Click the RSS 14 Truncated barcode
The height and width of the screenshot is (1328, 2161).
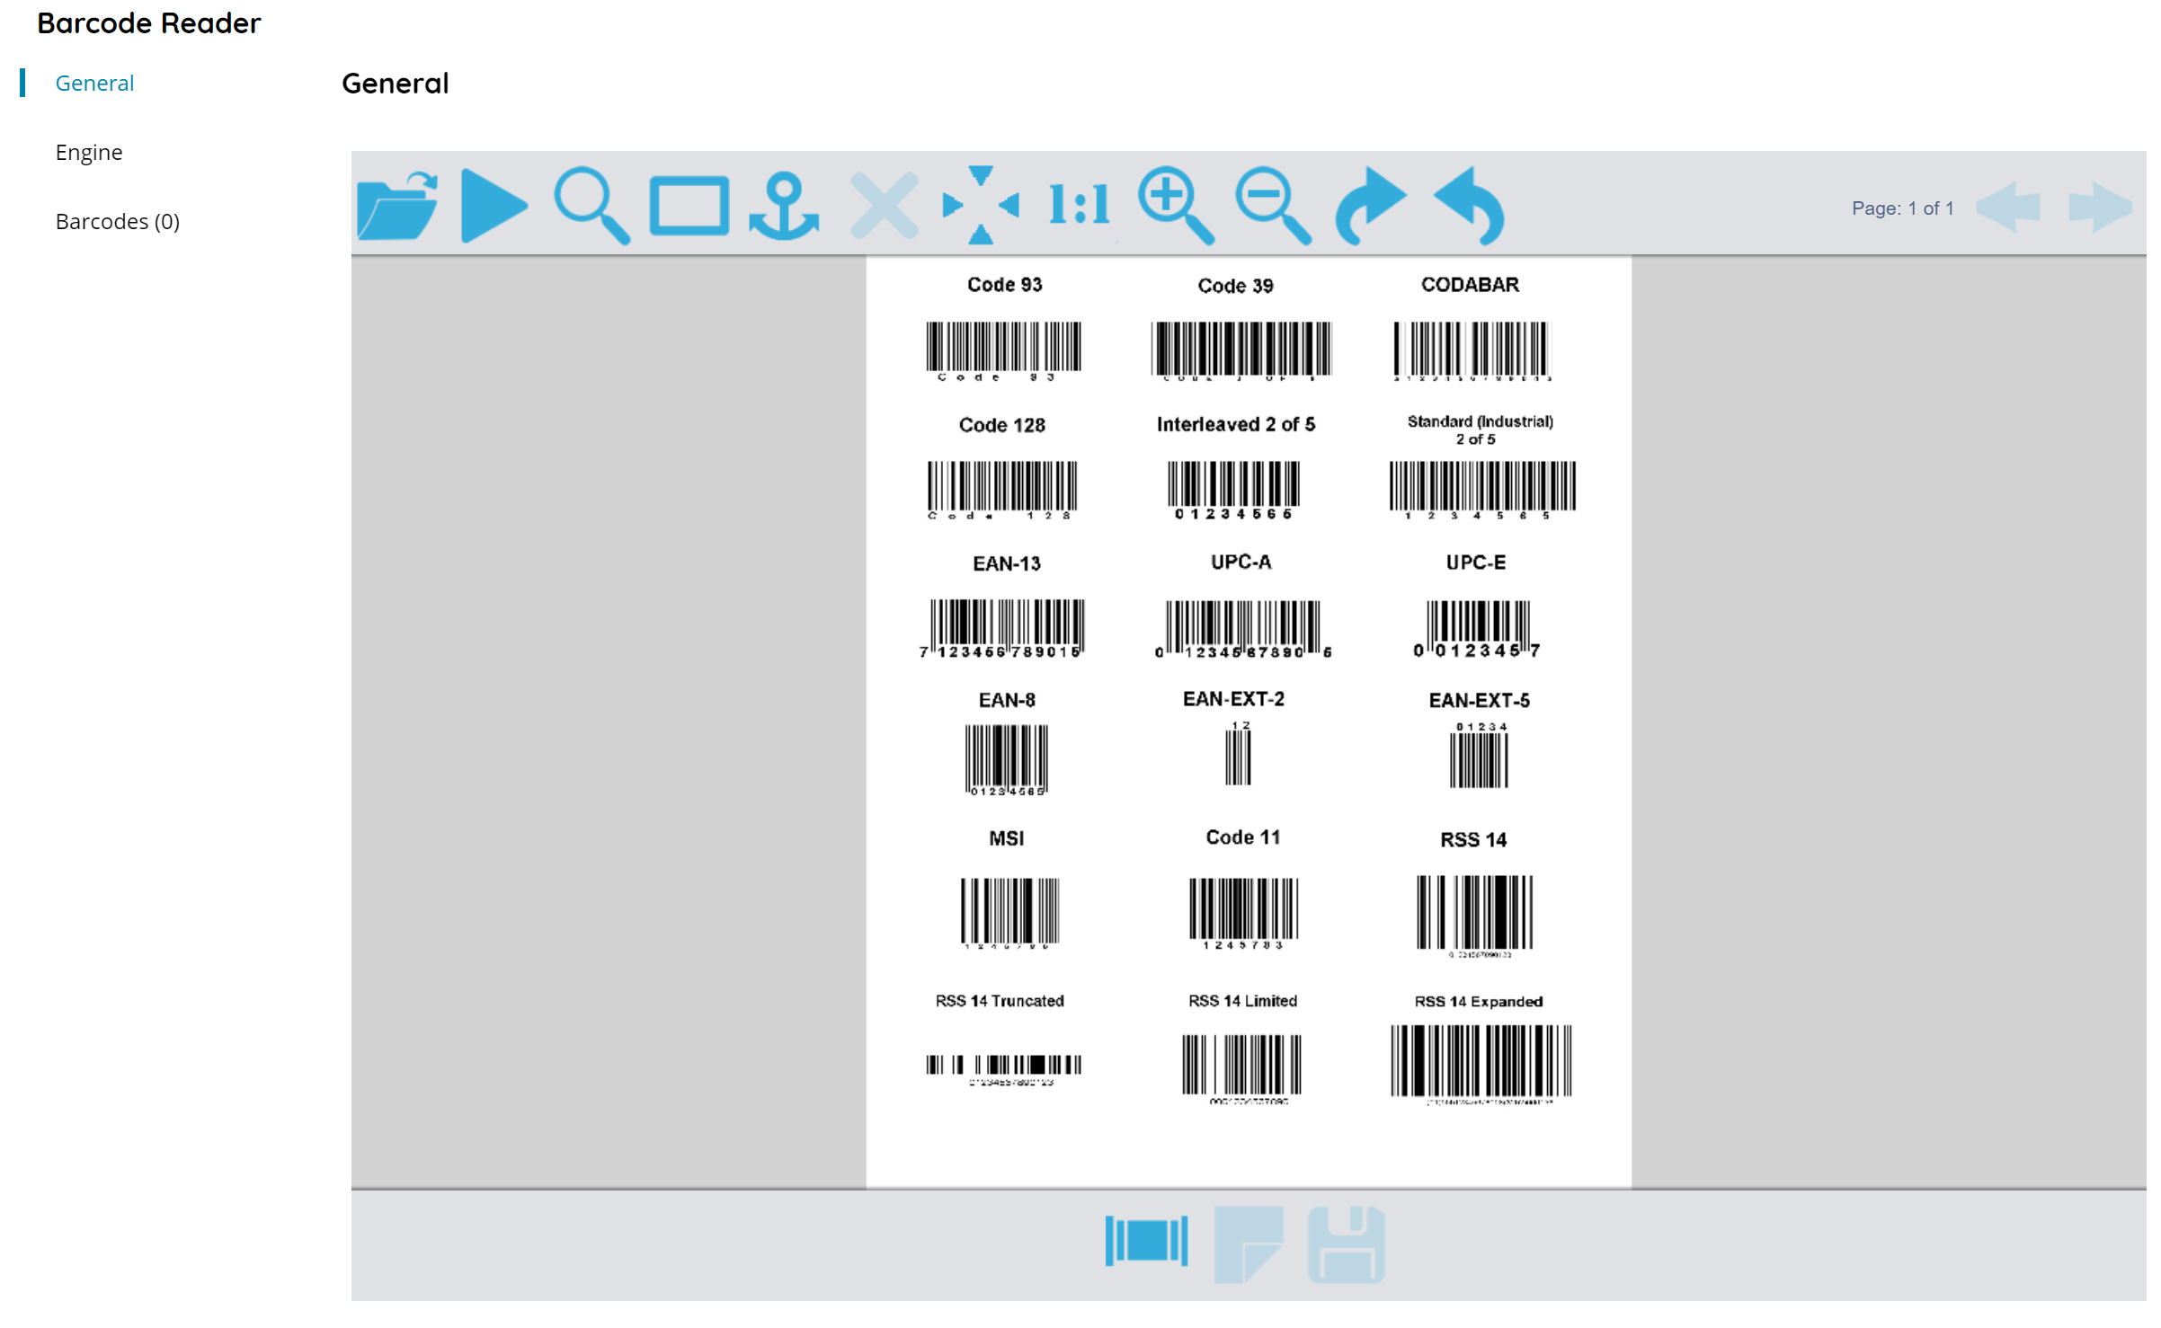tap(1003, 1069)
